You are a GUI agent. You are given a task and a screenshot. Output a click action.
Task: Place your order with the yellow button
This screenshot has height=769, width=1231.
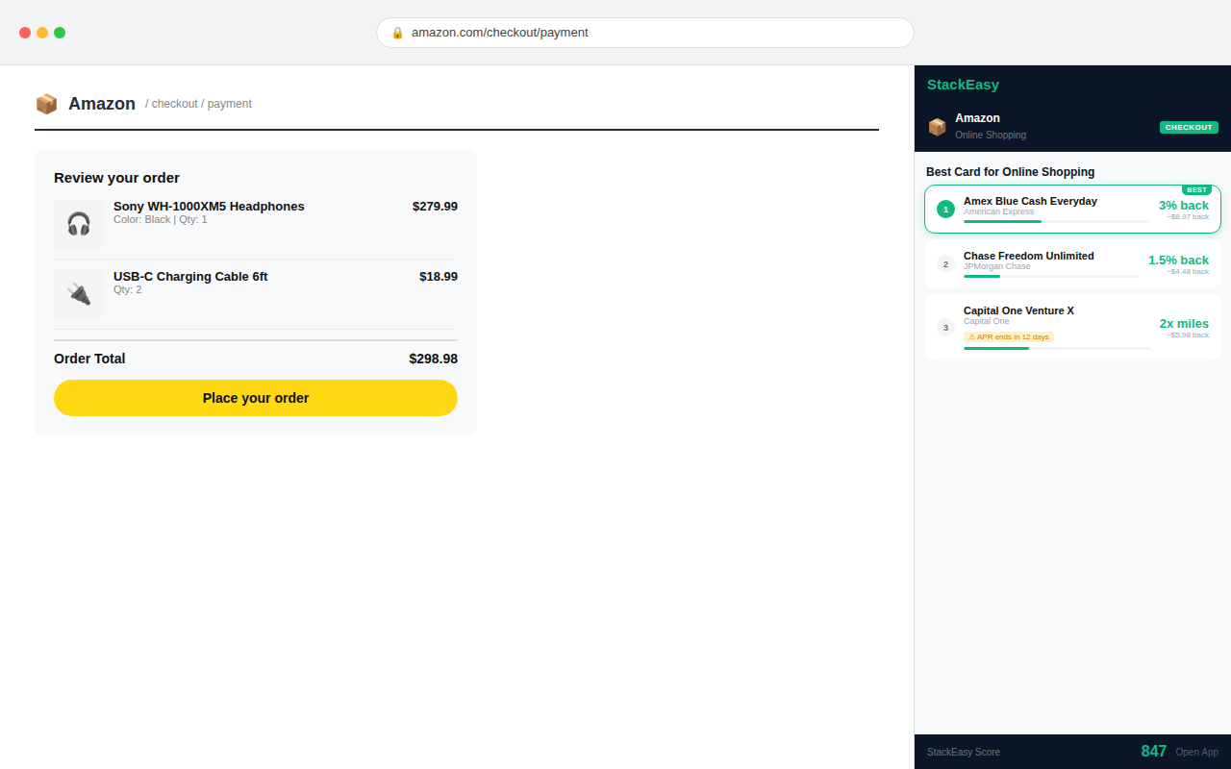(x=256, y=398)
